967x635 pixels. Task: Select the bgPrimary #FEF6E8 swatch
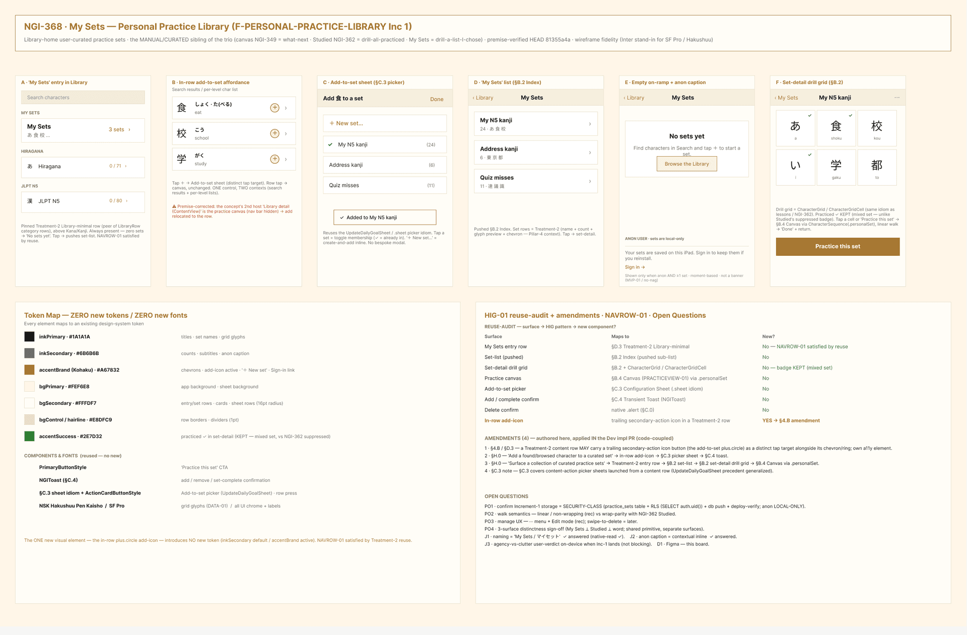click(30, 387)
